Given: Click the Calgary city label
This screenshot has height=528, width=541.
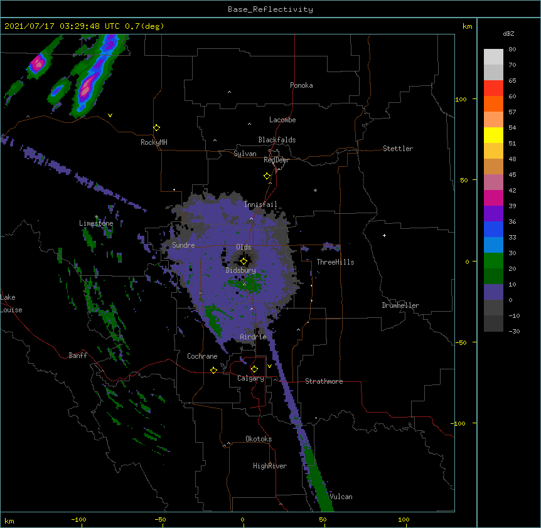Looking at the screenshot, I should [x=251, y=378].
